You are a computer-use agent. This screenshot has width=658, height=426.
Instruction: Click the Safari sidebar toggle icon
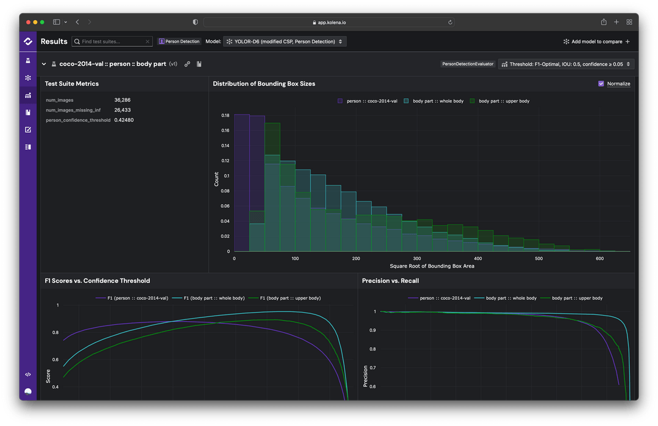pos(57,22)
